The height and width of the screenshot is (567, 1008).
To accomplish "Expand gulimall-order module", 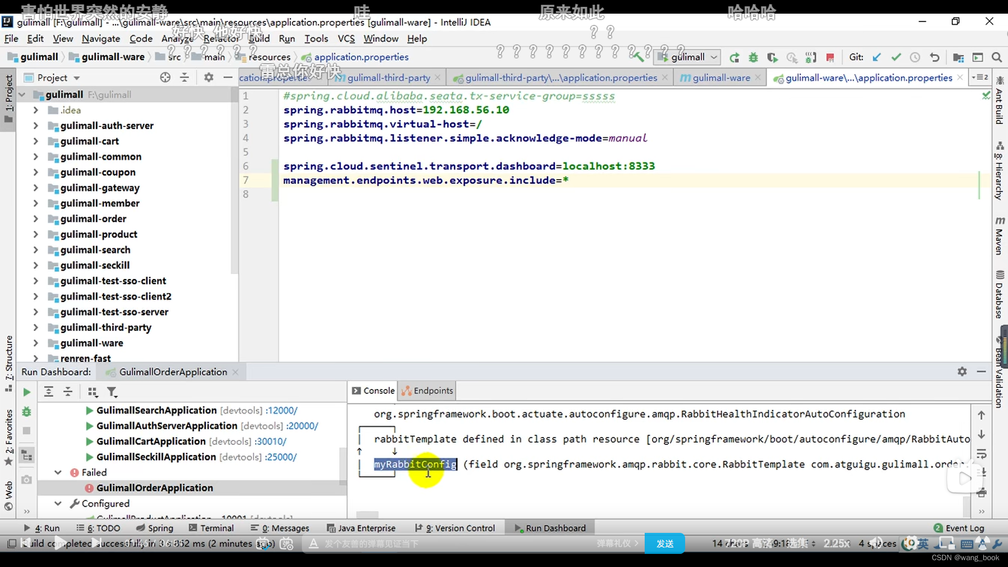I will click(x=36, y=219).
